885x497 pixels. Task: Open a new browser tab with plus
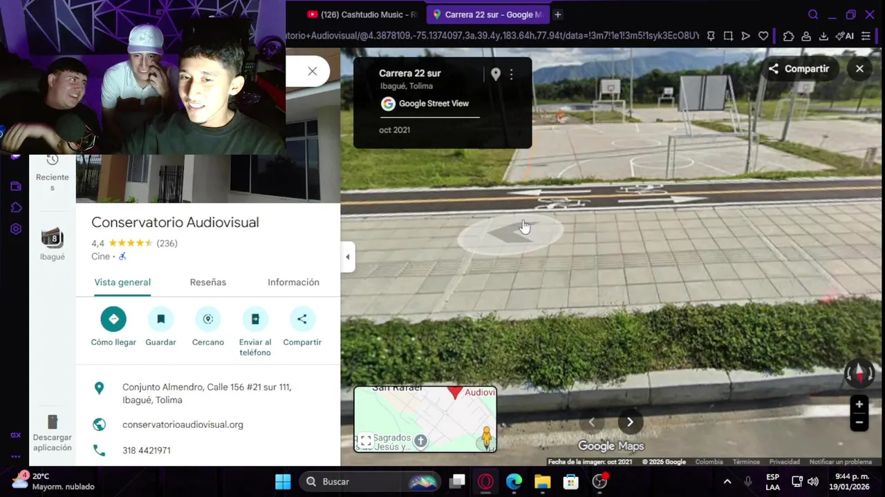pyautogui.click(x=557, y=14)
